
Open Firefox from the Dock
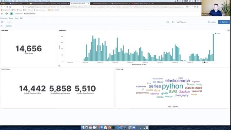pyautogui.click(x=109, y=127)
